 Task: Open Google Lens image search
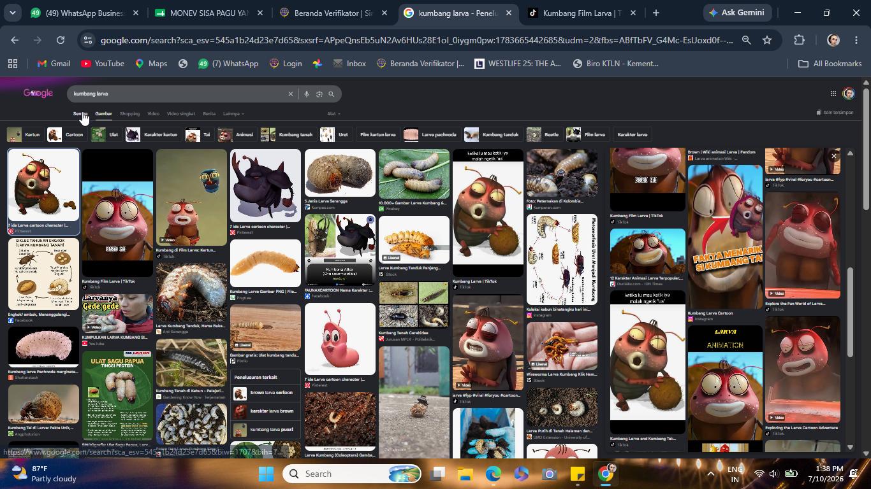coord(319,94)
